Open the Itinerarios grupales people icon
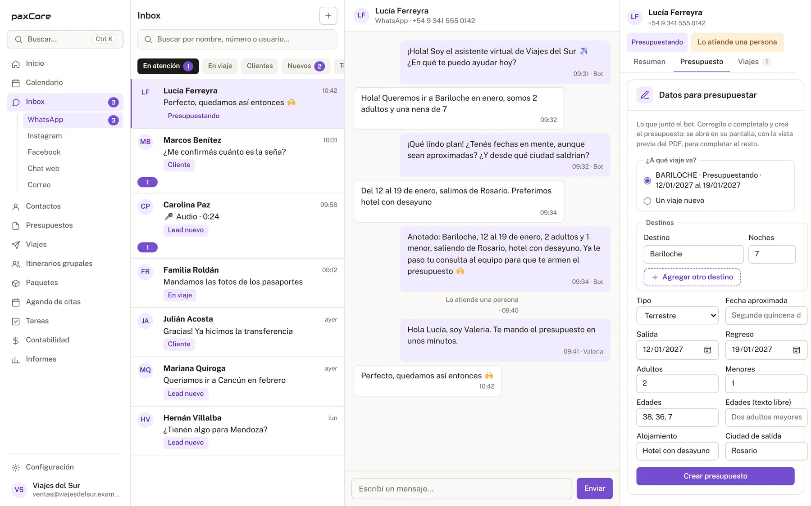The image size is (811, 506). click(16, 264)
